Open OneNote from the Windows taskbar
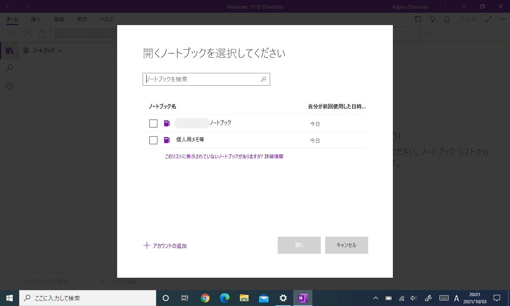Image resolution: width=510 pixels, height=306 pixels. [x=303, y=298]
